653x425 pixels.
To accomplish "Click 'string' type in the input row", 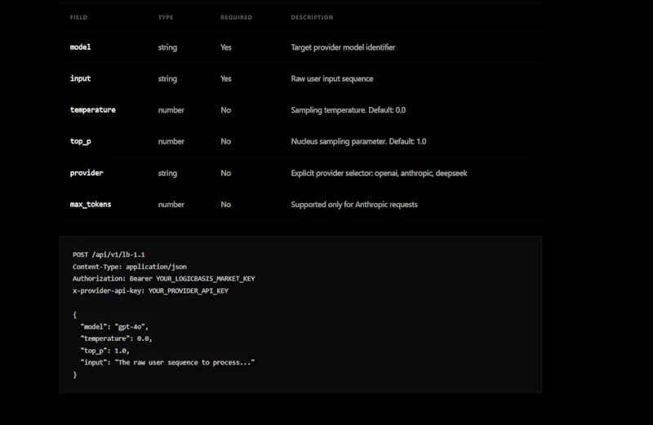I will (x=167, y=78).
